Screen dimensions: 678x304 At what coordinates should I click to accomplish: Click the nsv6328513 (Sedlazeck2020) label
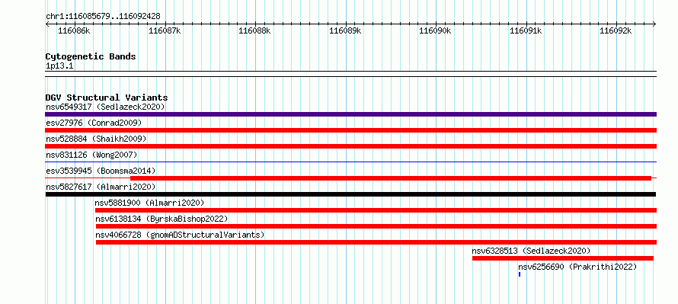pyautogui.click(x=531, y=251)
